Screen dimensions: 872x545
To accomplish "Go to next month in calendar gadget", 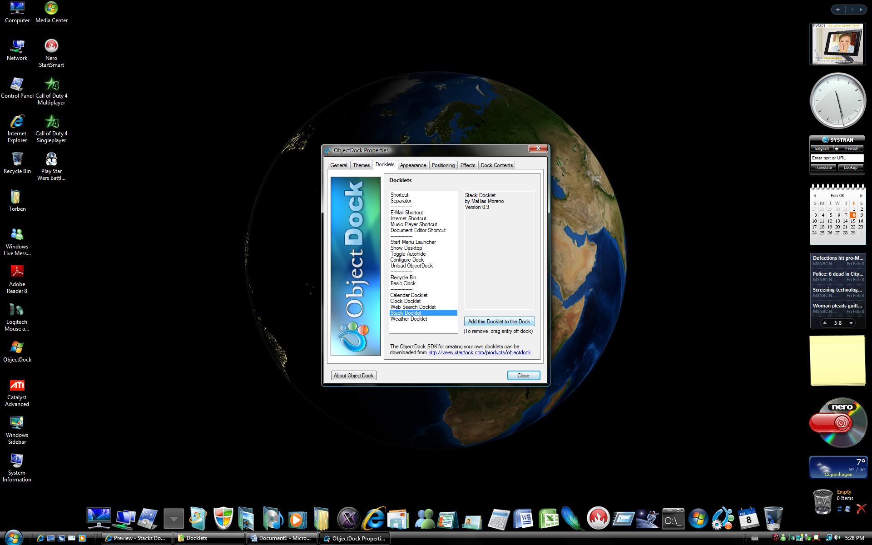I will [x=861, y=196].
